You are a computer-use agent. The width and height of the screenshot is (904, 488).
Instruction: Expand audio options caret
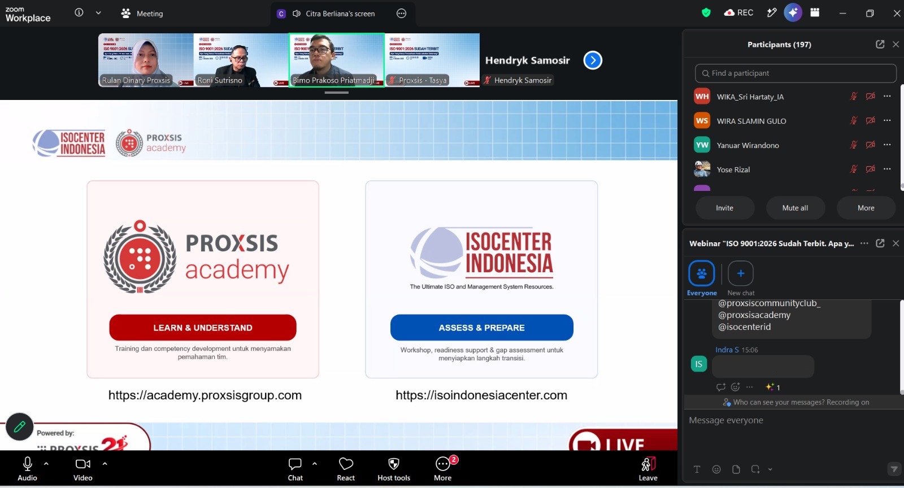coord(46,464)
